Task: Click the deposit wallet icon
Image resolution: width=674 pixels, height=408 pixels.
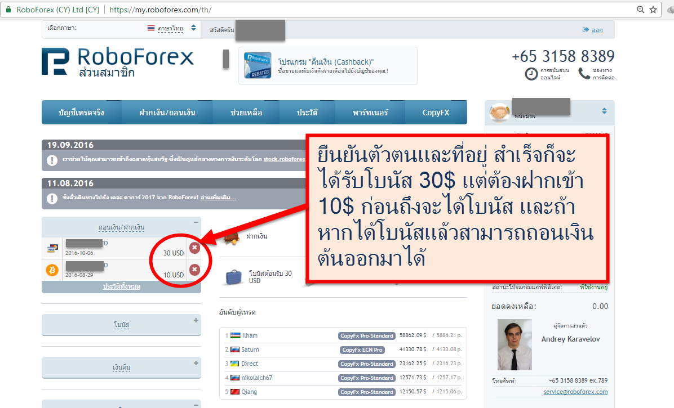Action: pyautogui.click(x=232, y=237)
